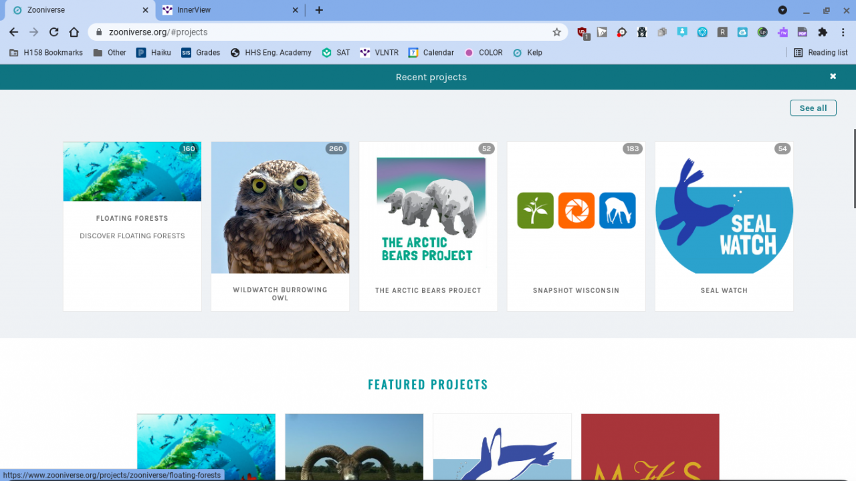The width and height of the screenshot is (856, 481).
Task: Open the Grades bookmark
Action: coord(201,52)
